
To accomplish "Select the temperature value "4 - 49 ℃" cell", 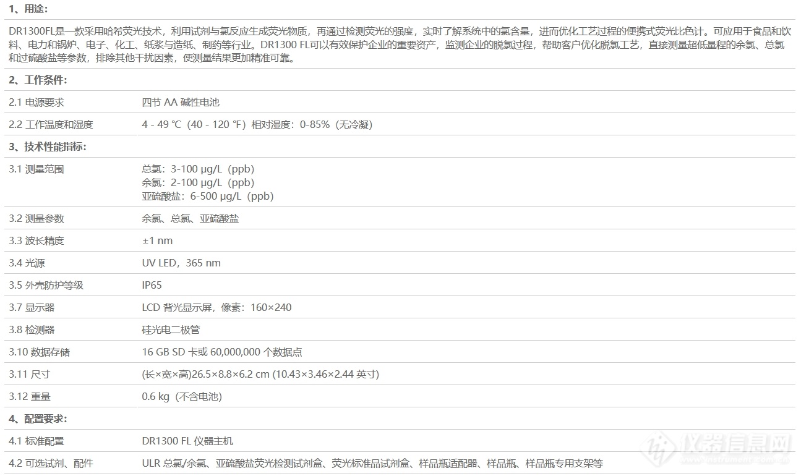I will pos(257,124).
